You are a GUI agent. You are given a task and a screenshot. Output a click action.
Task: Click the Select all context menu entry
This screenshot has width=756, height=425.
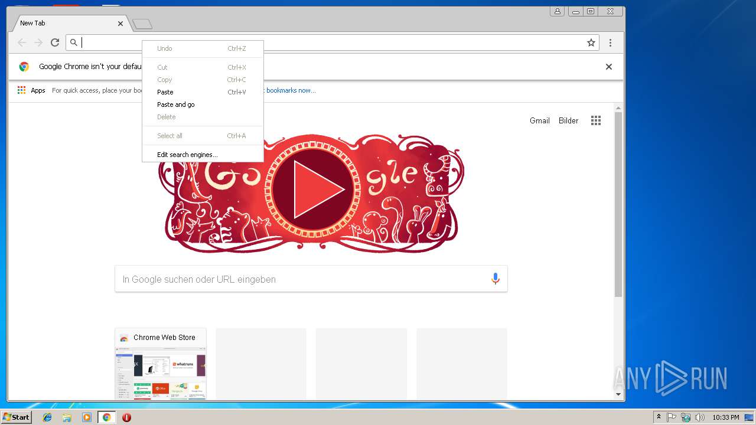click(x=203, y=136)
